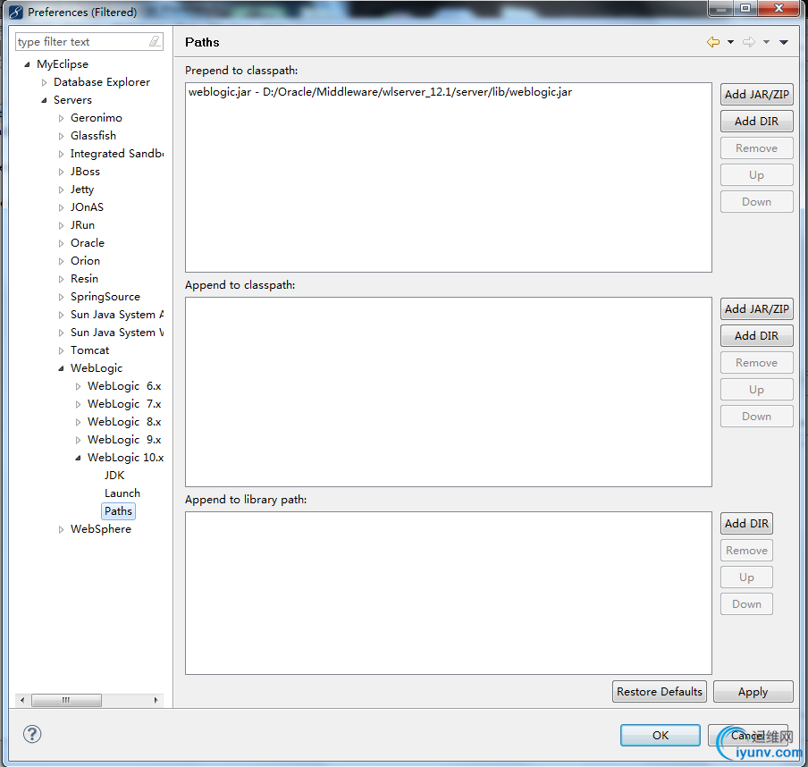Select the weblogic.jar classpath entry
This screenshot has height=767, width=808.
coord(380,92)
